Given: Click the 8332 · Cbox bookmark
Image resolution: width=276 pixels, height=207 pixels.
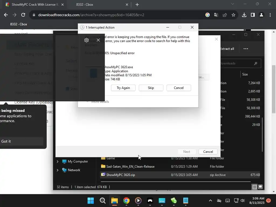Looking at the screenshot, I should point(19,24).
